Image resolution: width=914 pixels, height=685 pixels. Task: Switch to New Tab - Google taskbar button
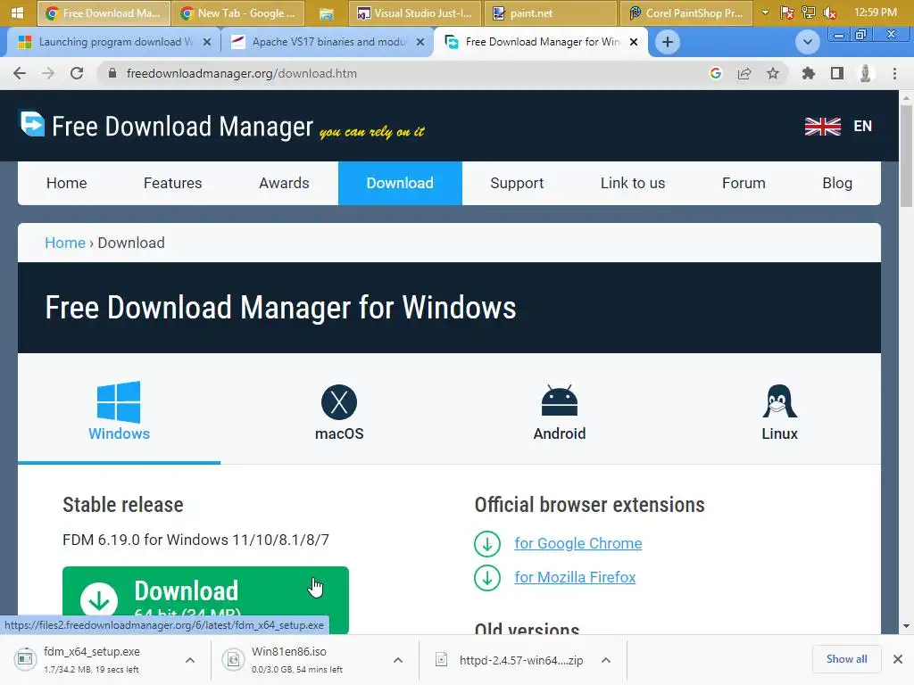click(238, 12)
